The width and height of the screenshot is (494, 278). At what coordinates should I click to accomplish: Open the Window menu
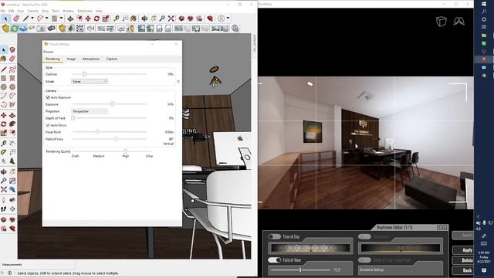pyautogui.click(x=68, y=11)
